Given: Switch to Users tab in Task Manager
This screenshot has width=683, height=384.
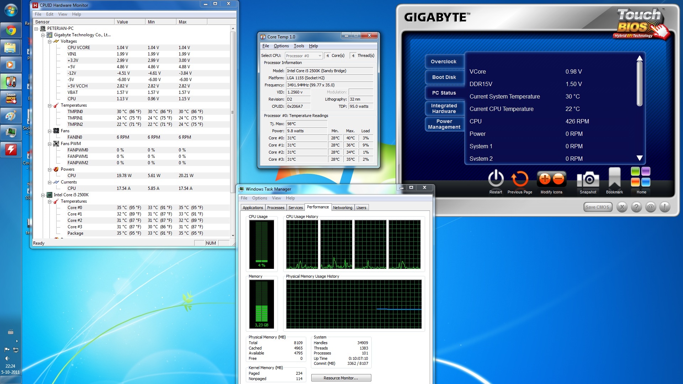Looking at the screenshot, I should [x=361, y=208].
